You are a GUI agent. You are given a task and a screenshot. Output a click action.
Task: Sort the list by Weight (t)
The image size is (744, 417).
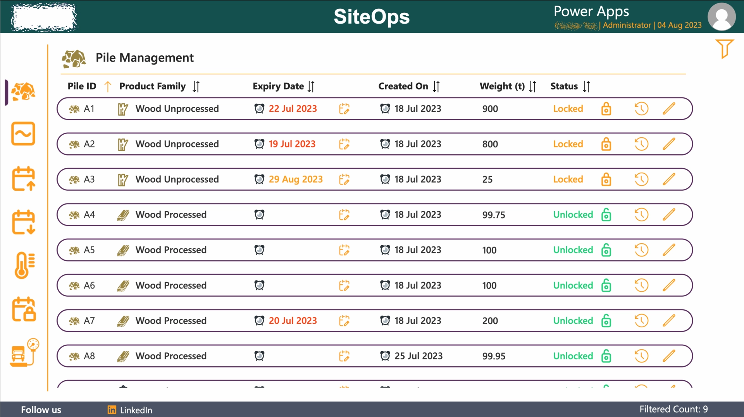(532, 86)
